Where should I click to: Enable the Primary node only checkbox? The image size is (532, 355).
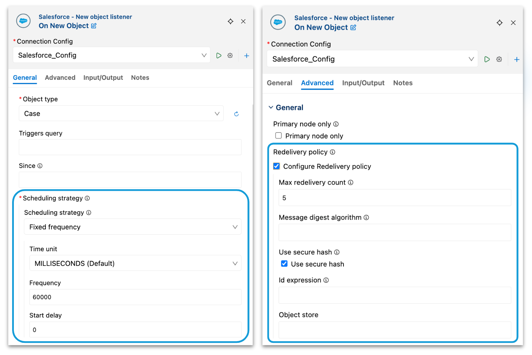(x=278, y=136)
